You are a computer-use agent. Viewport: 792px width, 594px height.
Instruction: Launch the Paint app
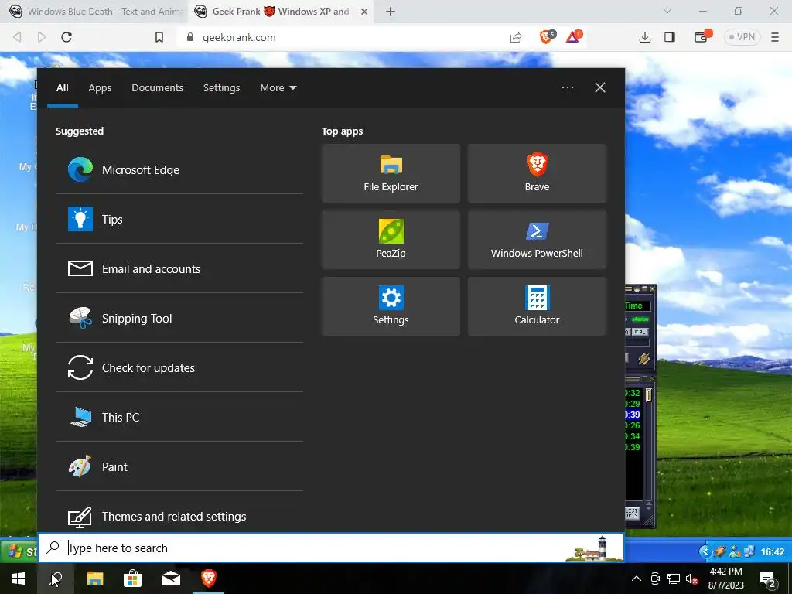pos(179,466)
